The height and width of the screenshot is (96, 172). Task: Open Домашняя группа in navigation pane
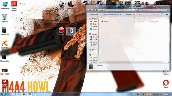(93, 50)
